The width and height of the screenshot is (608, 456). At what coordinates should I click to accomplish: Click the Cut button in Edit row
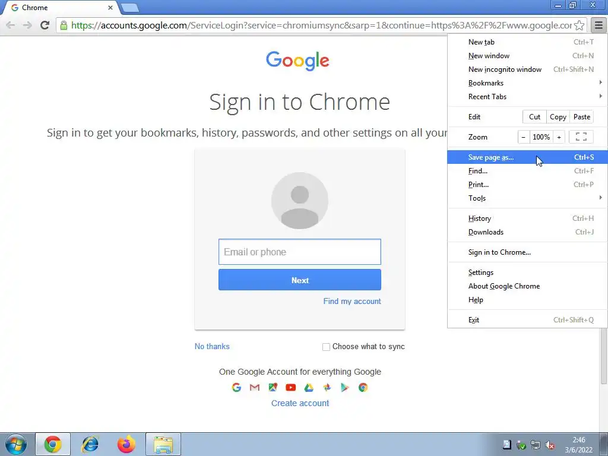534,117
